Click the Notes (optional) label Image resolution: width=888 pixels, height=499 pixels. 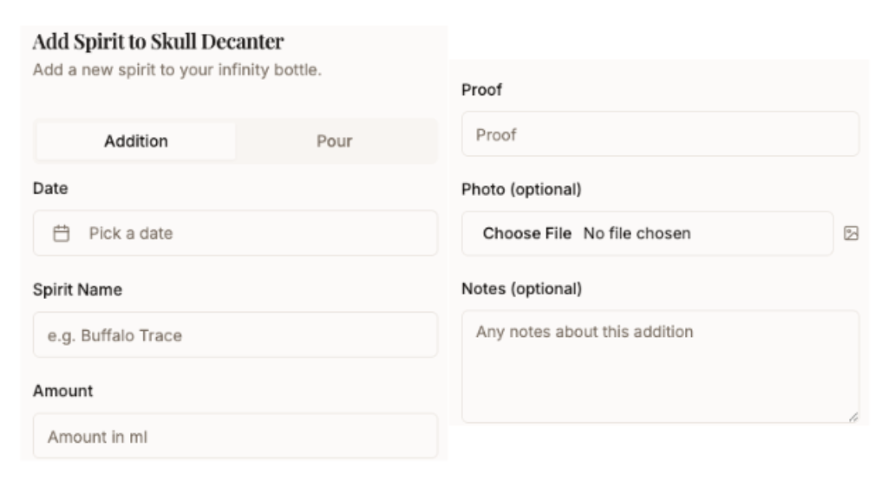point(521,288)
